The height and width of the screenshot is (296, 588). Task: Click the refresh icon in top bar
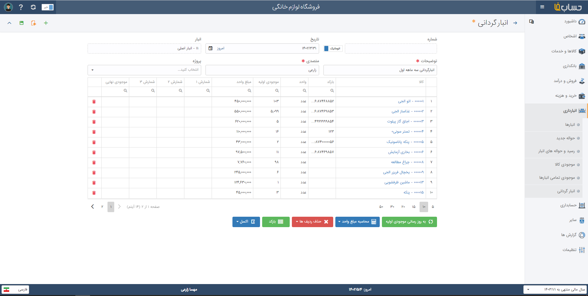(x=33, y=7)
